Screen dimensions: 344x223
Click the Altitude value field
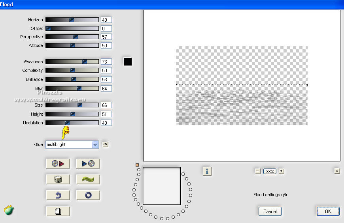click(106, 45)
